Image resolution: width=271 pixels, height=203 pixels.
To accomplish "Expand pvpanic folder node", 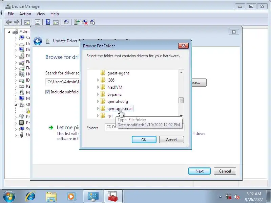I will click(98, 94).
